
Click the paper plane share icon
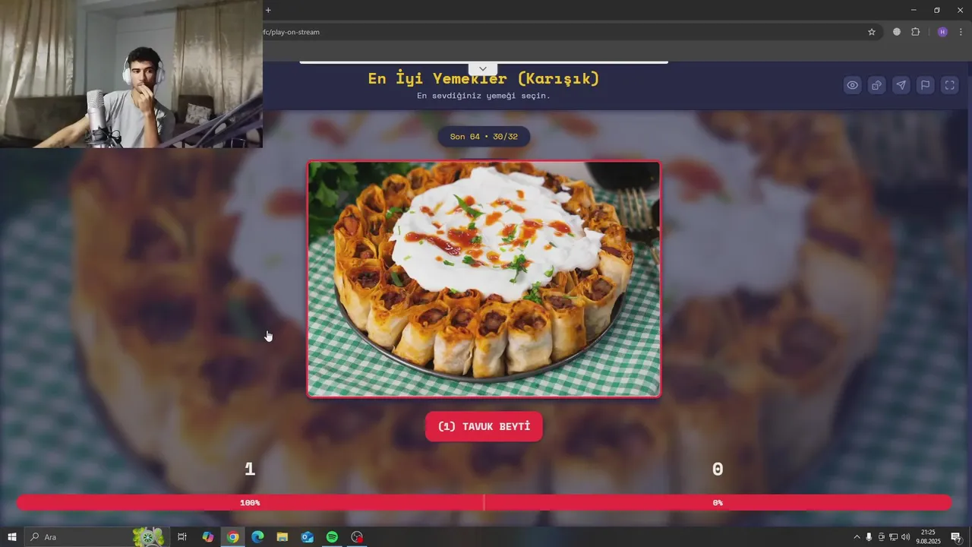(x=901, y=85)
